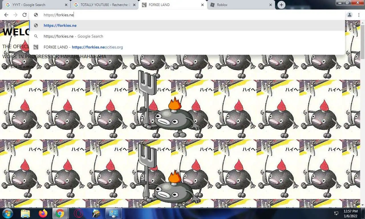Choose the FORKIE LAND neocities.org suggestion
Screen dimensions: 365x219
pos(187,47)
